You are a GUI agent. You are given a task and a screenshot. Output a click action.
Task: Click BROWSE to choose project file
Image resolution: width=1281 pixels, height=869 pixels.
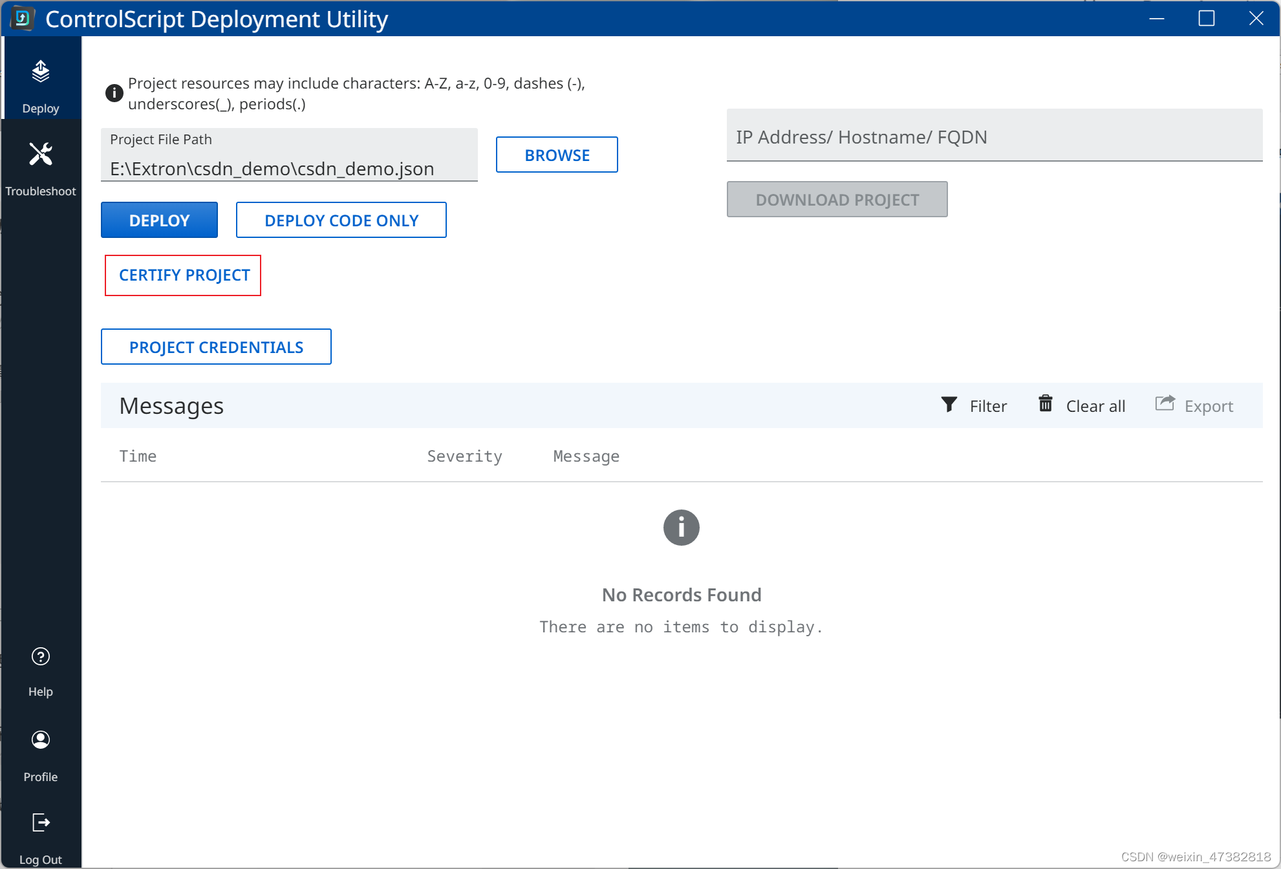(x=556, y=155)
